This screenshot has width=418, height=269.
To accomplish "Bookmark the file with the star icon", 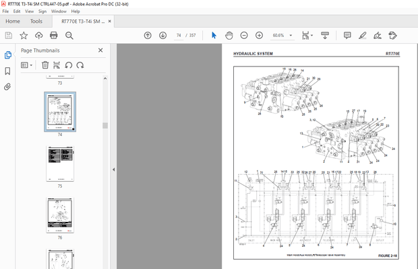I will coord(24,36).
